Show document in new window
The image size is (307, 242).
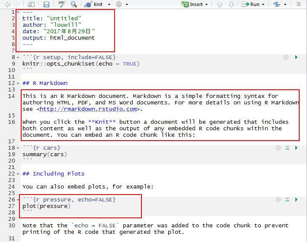pos(31,4)
